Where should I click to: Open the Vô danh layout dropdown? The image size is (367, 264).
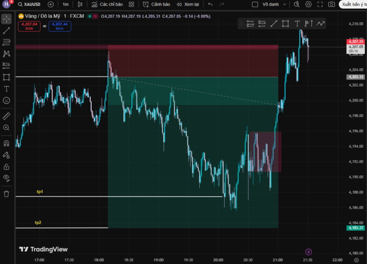pos(274,5)
